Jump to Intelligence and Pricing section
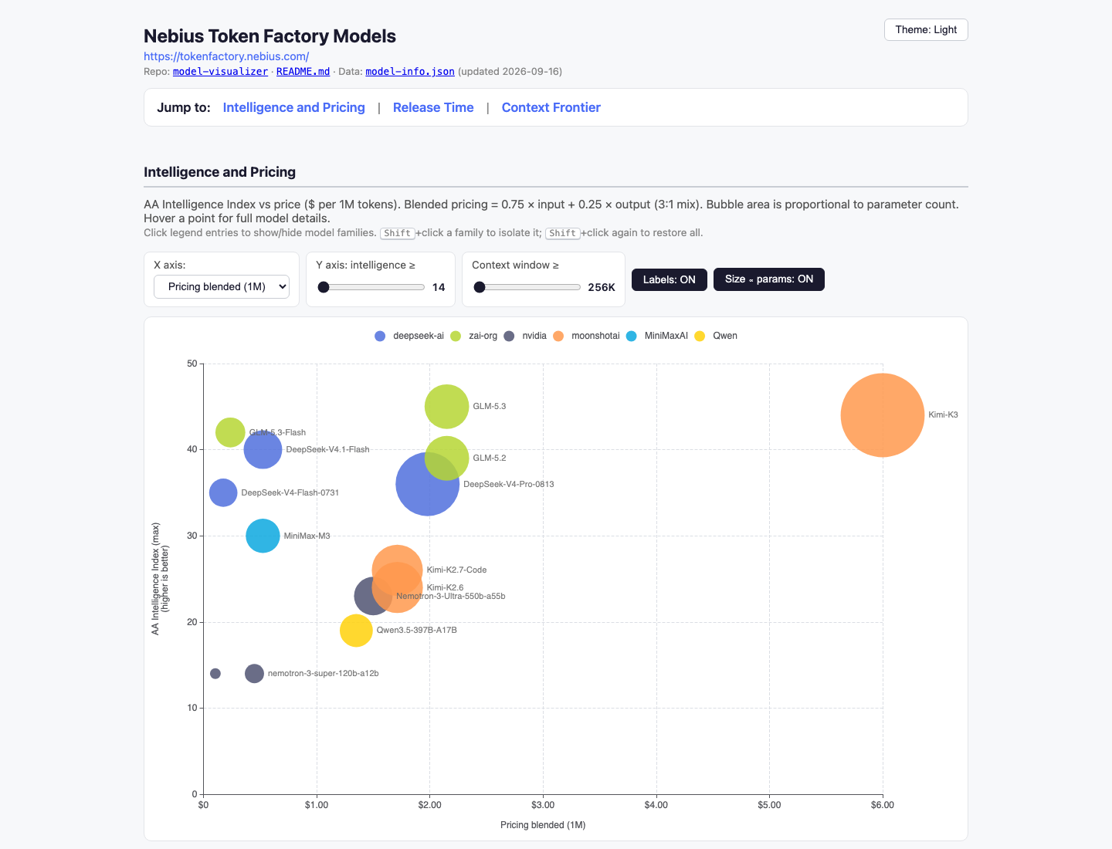This screenshot has width=1112, height=849. click(293, 107)
